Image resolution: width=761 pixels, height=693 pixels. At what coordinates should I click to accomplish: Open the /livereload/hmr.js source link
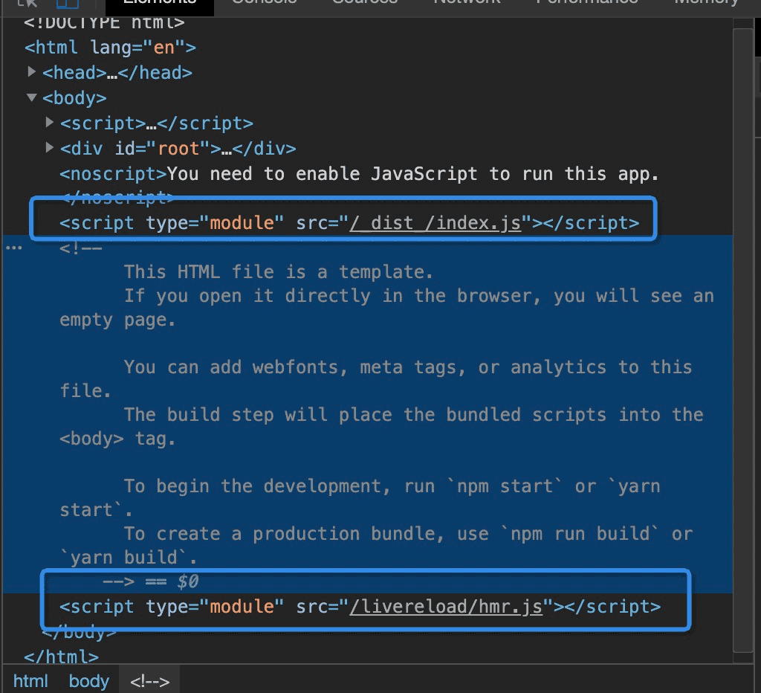point(446,607)
